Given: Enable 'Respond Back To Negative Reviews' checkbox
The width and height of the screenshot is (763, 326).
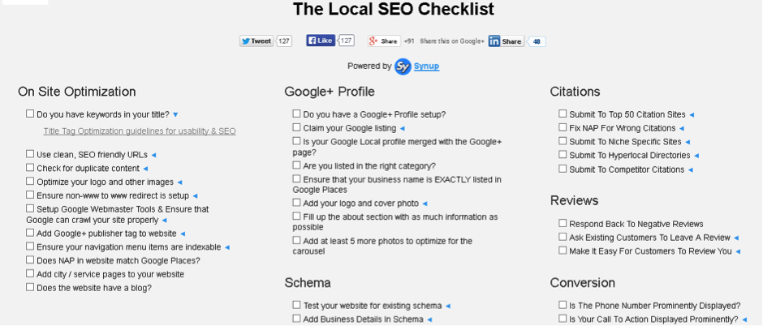Looking at the screenshot, I should [563, 223].
